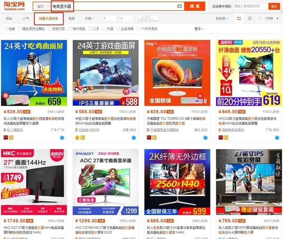Select the 销量从高到低 sort tab

(49, 19)
